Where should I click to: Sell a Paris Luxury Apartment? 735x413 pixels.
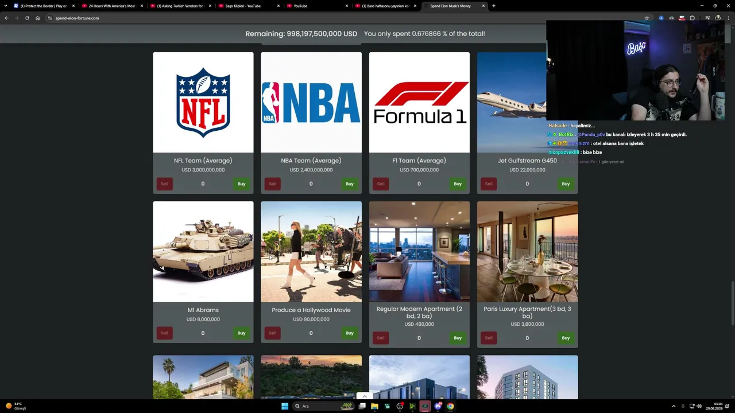pyautogui.click(x=489, y=338)
